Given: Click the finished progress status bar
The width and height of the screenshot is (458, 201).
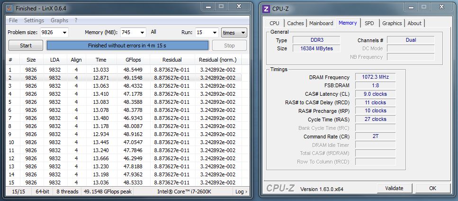Looking at the screenshot, I should (x=127, y=46).
